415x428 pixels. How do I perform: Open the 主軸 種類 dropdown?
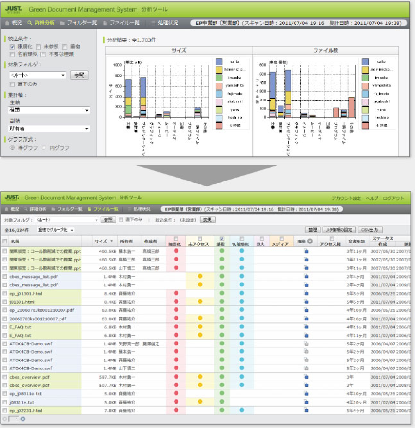pos(49,110)
